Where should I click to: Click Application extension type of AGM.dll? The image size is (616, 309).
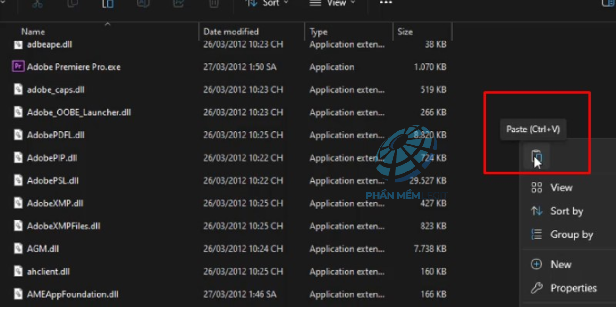[347, 249]
